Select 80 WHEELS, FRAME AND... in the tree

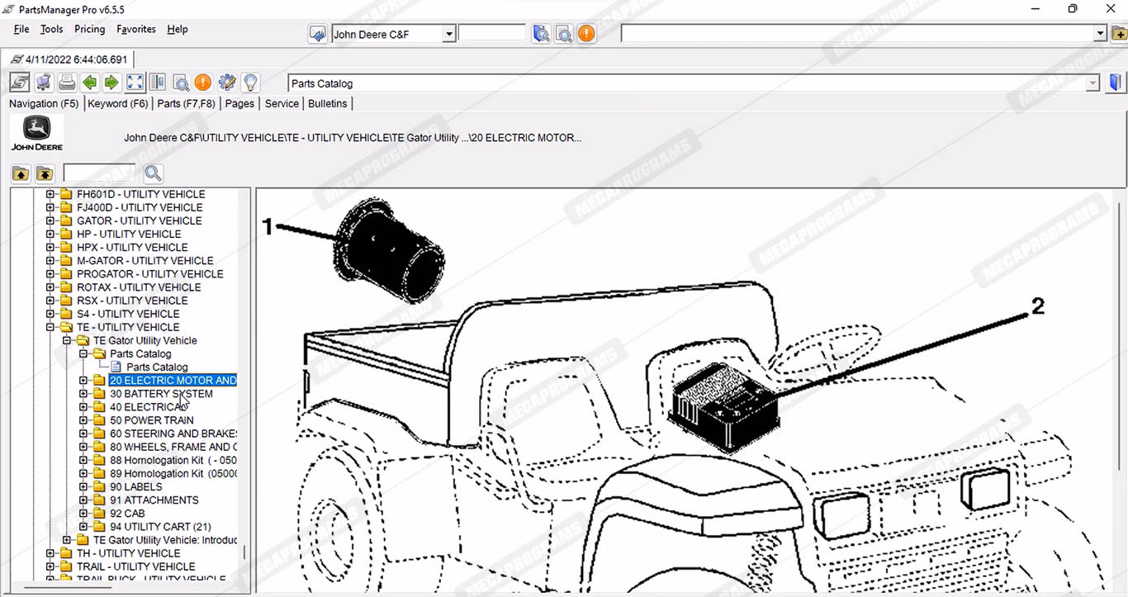174,447
